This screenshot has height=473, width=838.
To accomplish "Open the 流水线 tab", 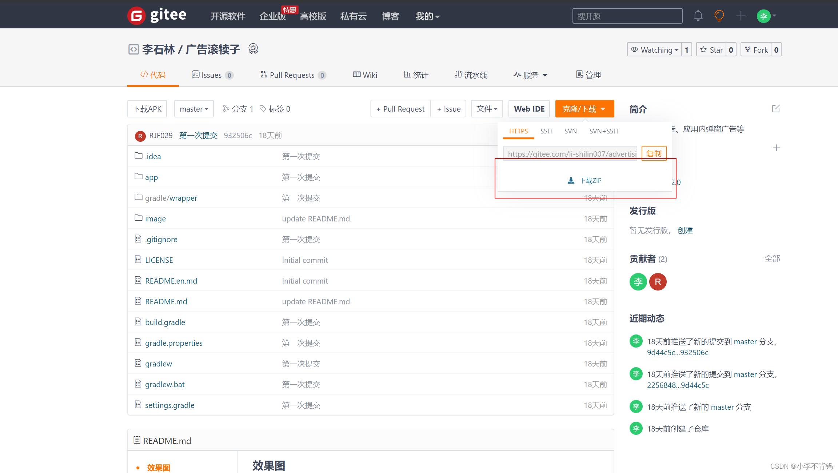I will pyautogui.click(x=471, y=75).
